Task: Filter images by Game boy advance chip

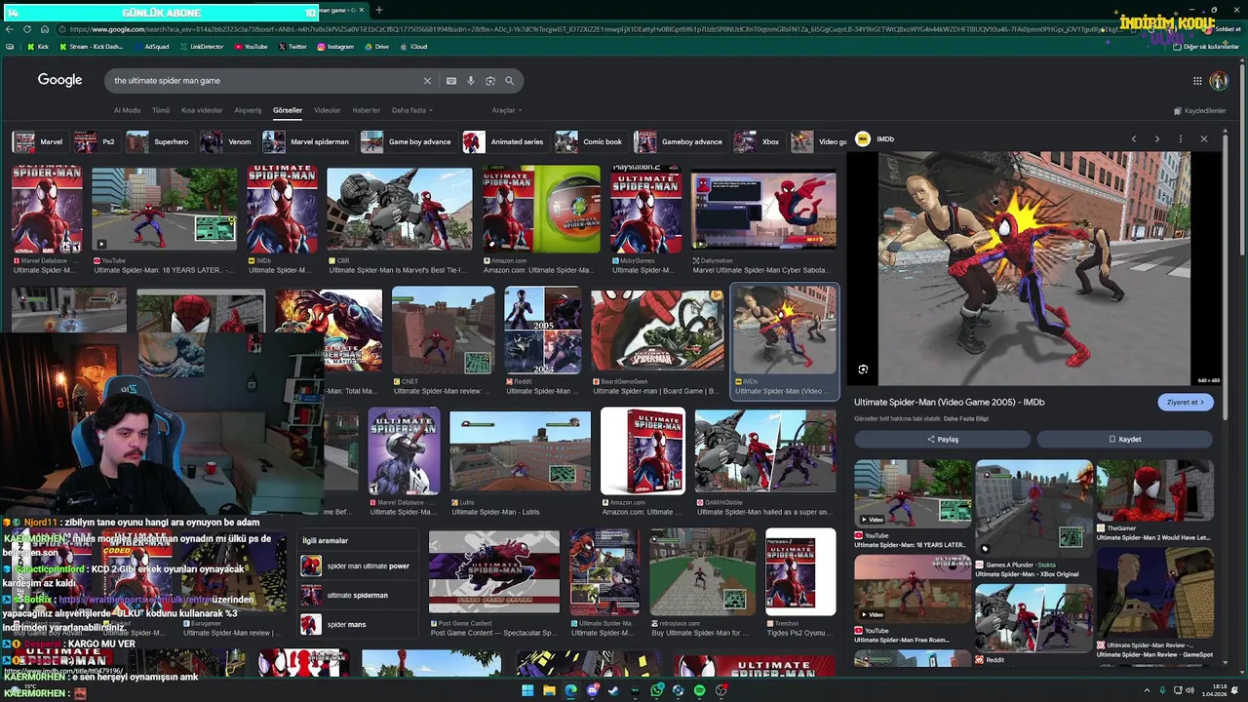Action: (408, 141)
